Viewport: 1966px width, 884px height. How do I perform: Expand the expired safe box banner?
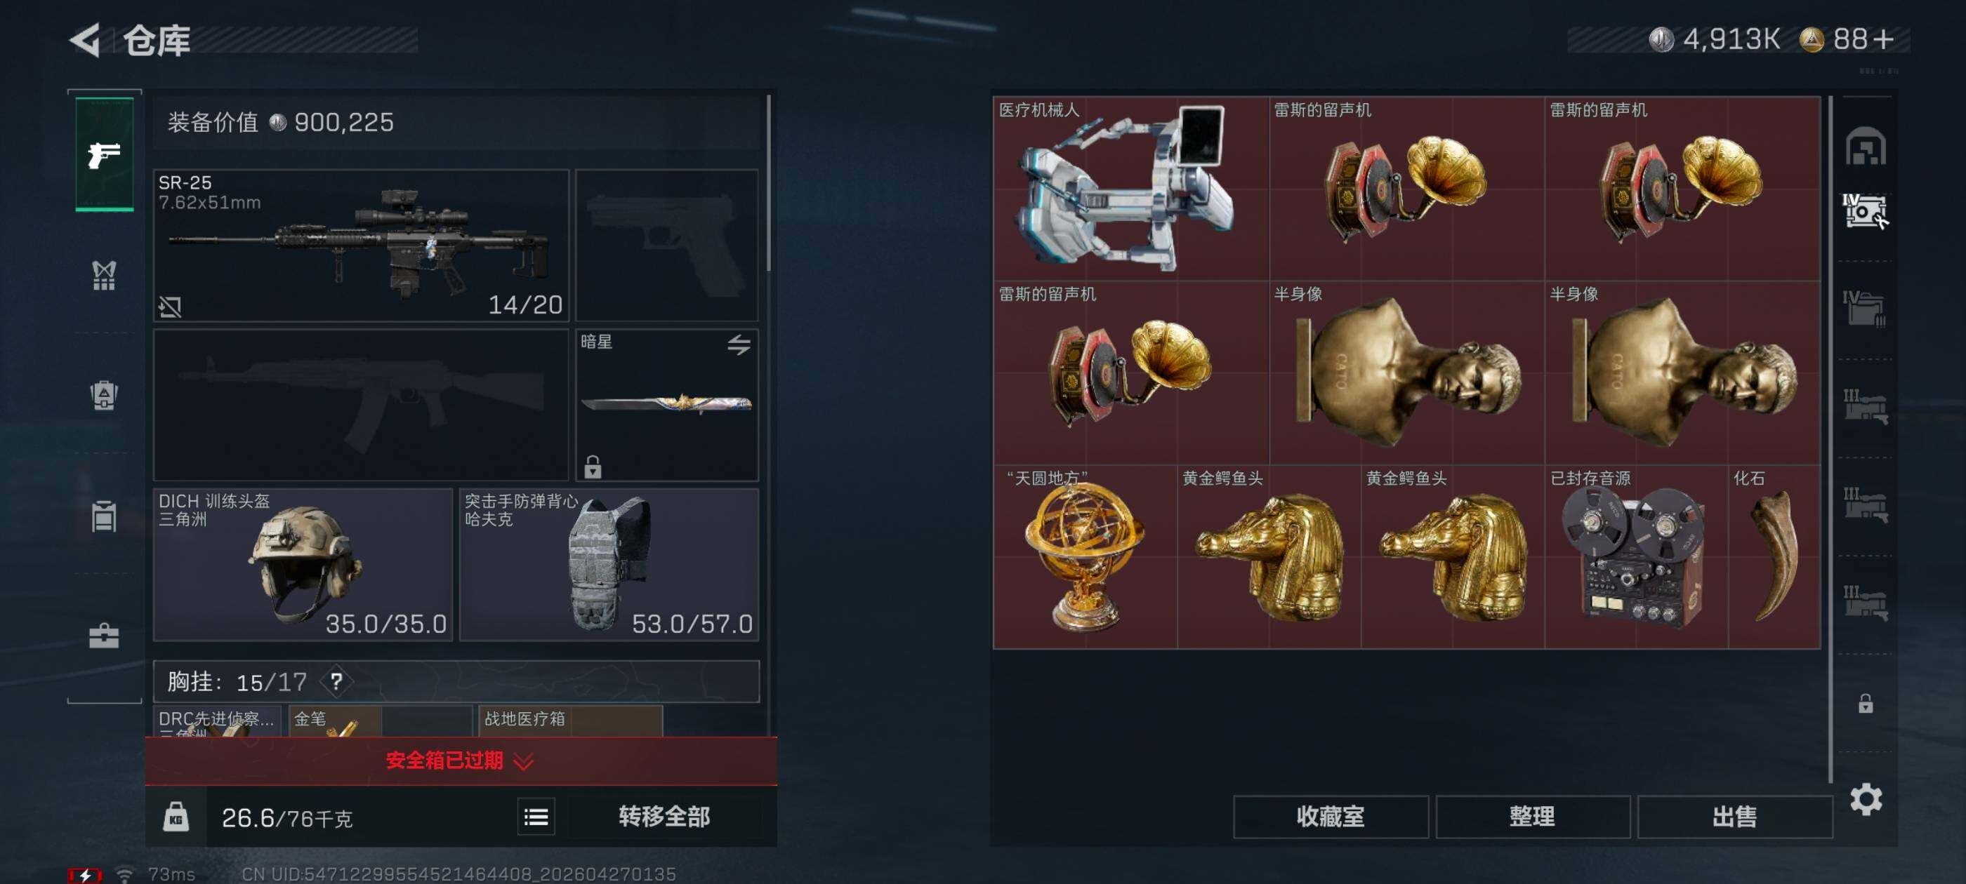[461, 761]
